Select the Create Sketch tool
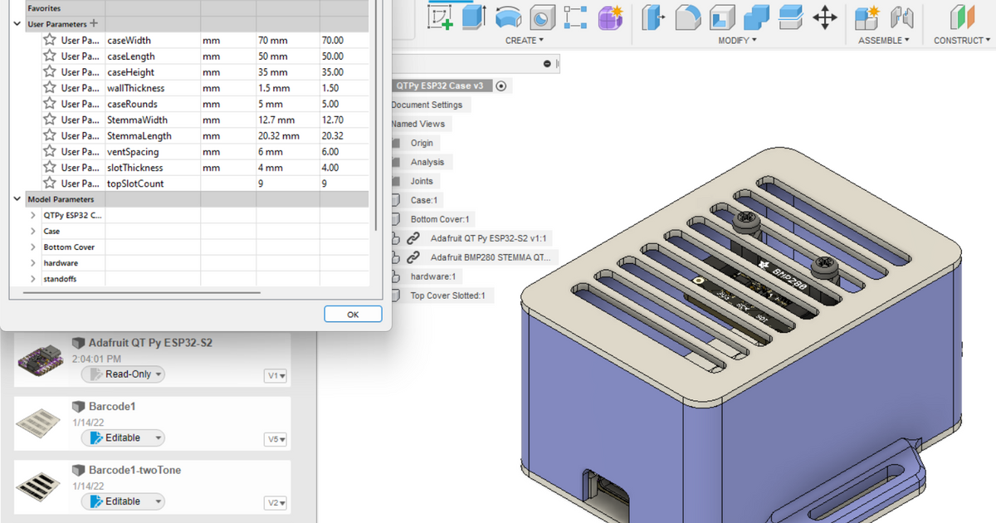The image size is (996, 523). (440, 17)
